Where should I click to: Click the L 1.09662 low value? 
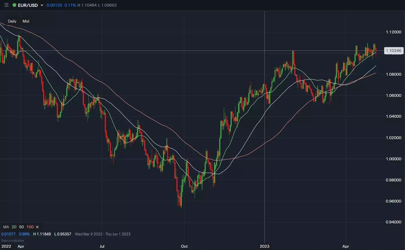[107, 5]
